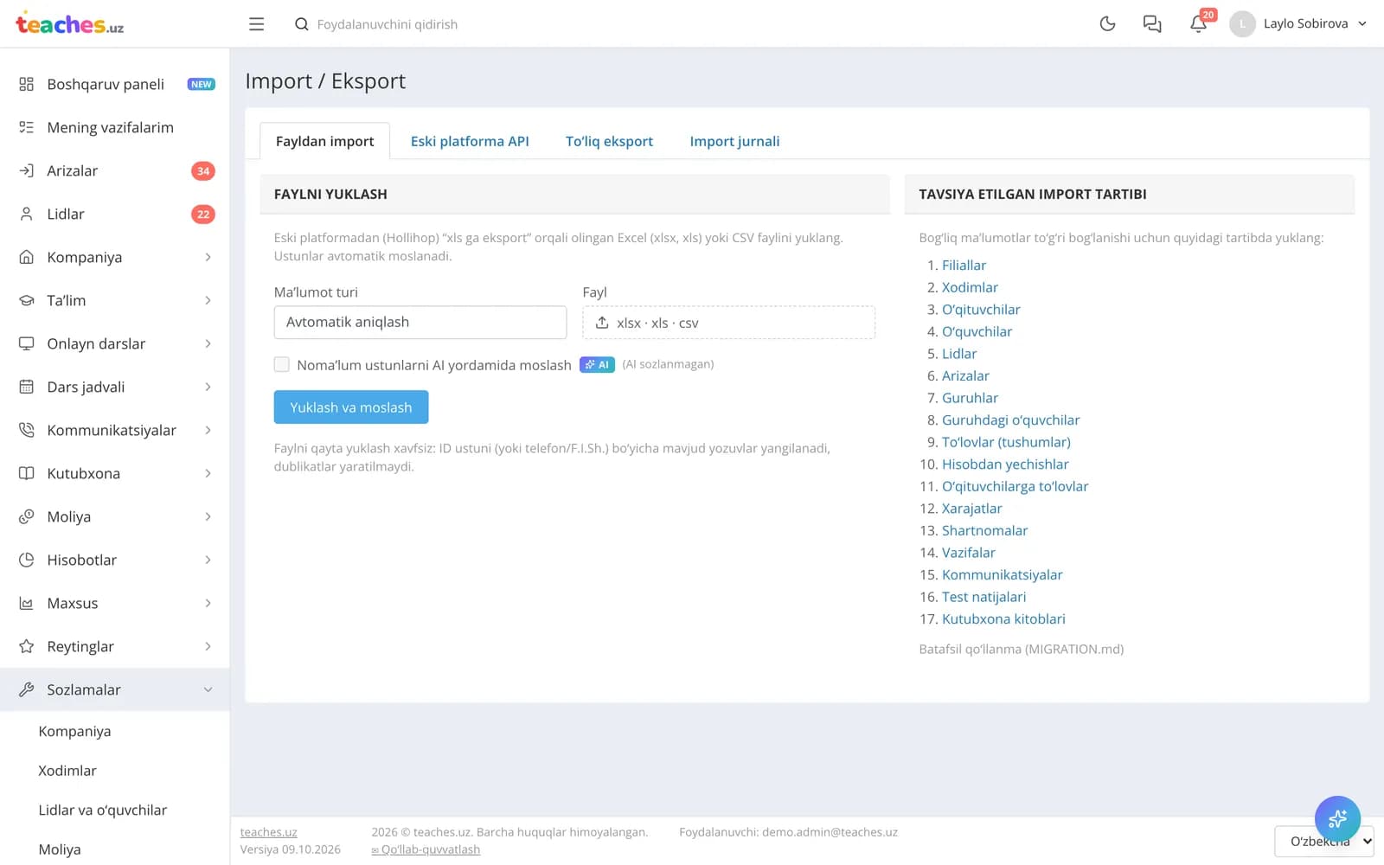This screenshot has width=1384, height=865.
Task: Click Yuklash va moslash button
Action: coord(351,407)
